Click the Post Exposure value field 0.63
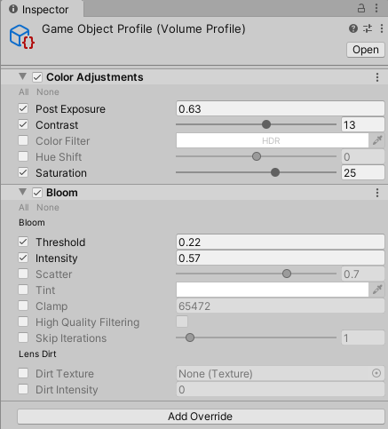 281,108
